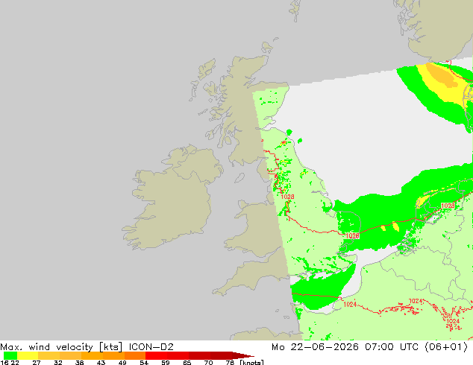Click the legend value "54"
Screen dimensions: 473x365
(x=144, y=363)
